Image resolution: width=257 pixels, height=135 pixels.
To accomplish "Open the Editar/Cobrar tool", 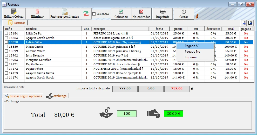I will point(14,13).
